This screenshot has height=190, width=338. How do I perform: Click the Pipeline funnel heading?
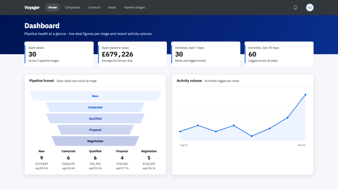tap(42, 81)
